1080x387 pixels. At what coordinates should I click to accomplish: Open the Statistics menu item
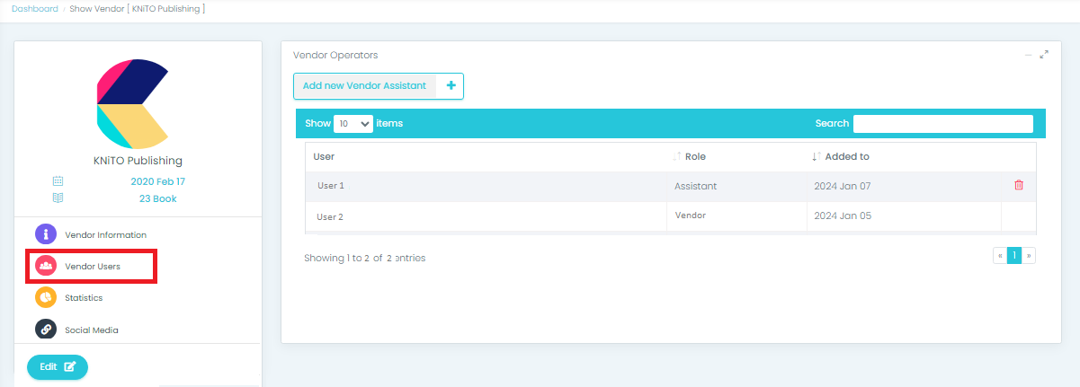pos(84,297)
